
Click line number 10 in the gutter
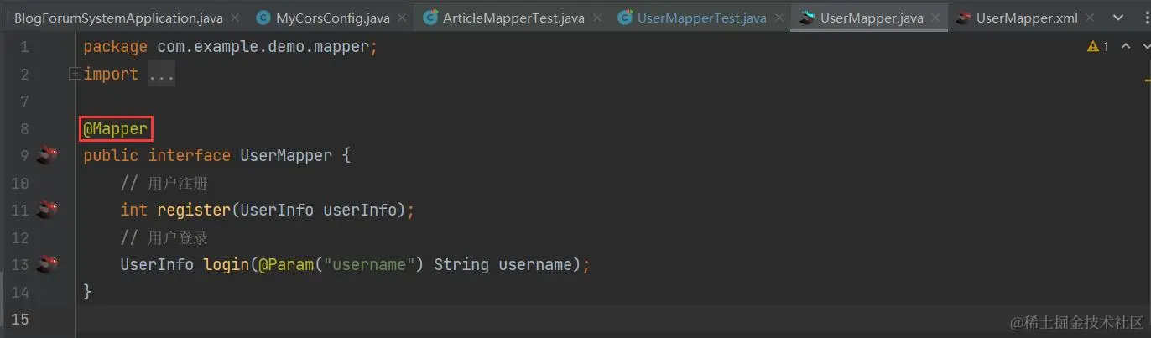pyautogui.click(x=21, y=183)
